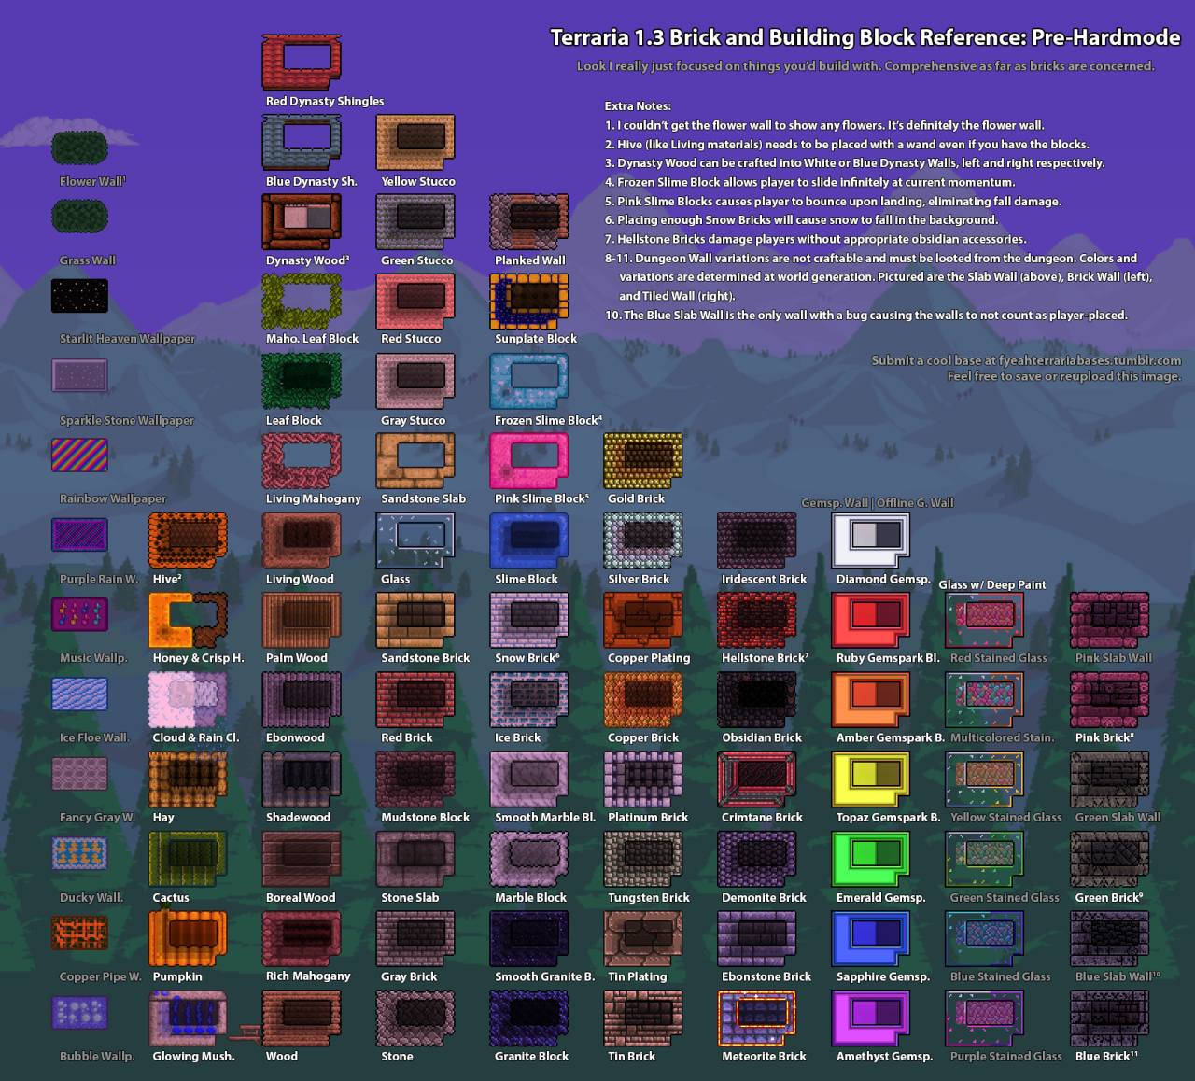Viewport: 1195px width, 1081px height.
Task: Click the Red Dynasty Shingles block sample
Action: click(x=302, y=62)
